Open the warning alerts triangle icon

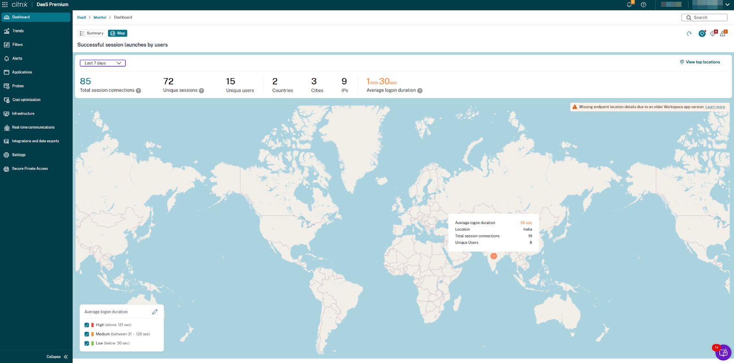pyautogui.click(x=723, y=33)
